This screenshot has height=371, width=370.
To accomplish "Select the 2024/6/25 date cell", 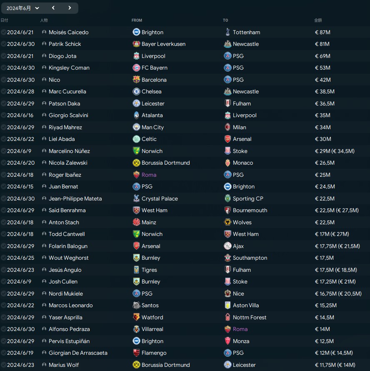I will tap(20, 258).
